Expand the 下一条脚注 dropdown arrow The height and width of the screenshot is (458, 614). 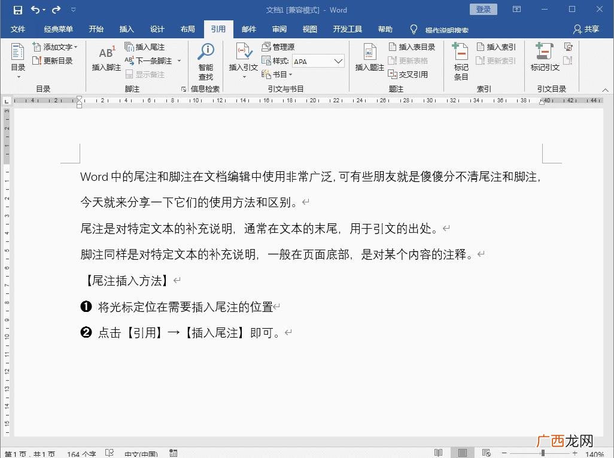pyautogui.click(x=179, y=60)
